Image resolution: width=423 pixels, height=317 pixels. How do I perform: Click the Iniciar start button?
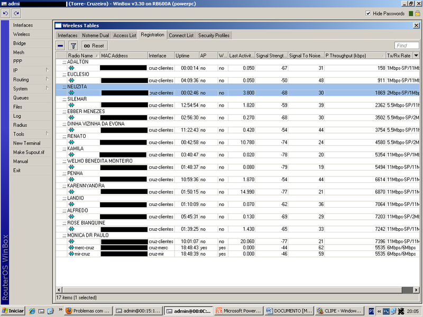13,311
